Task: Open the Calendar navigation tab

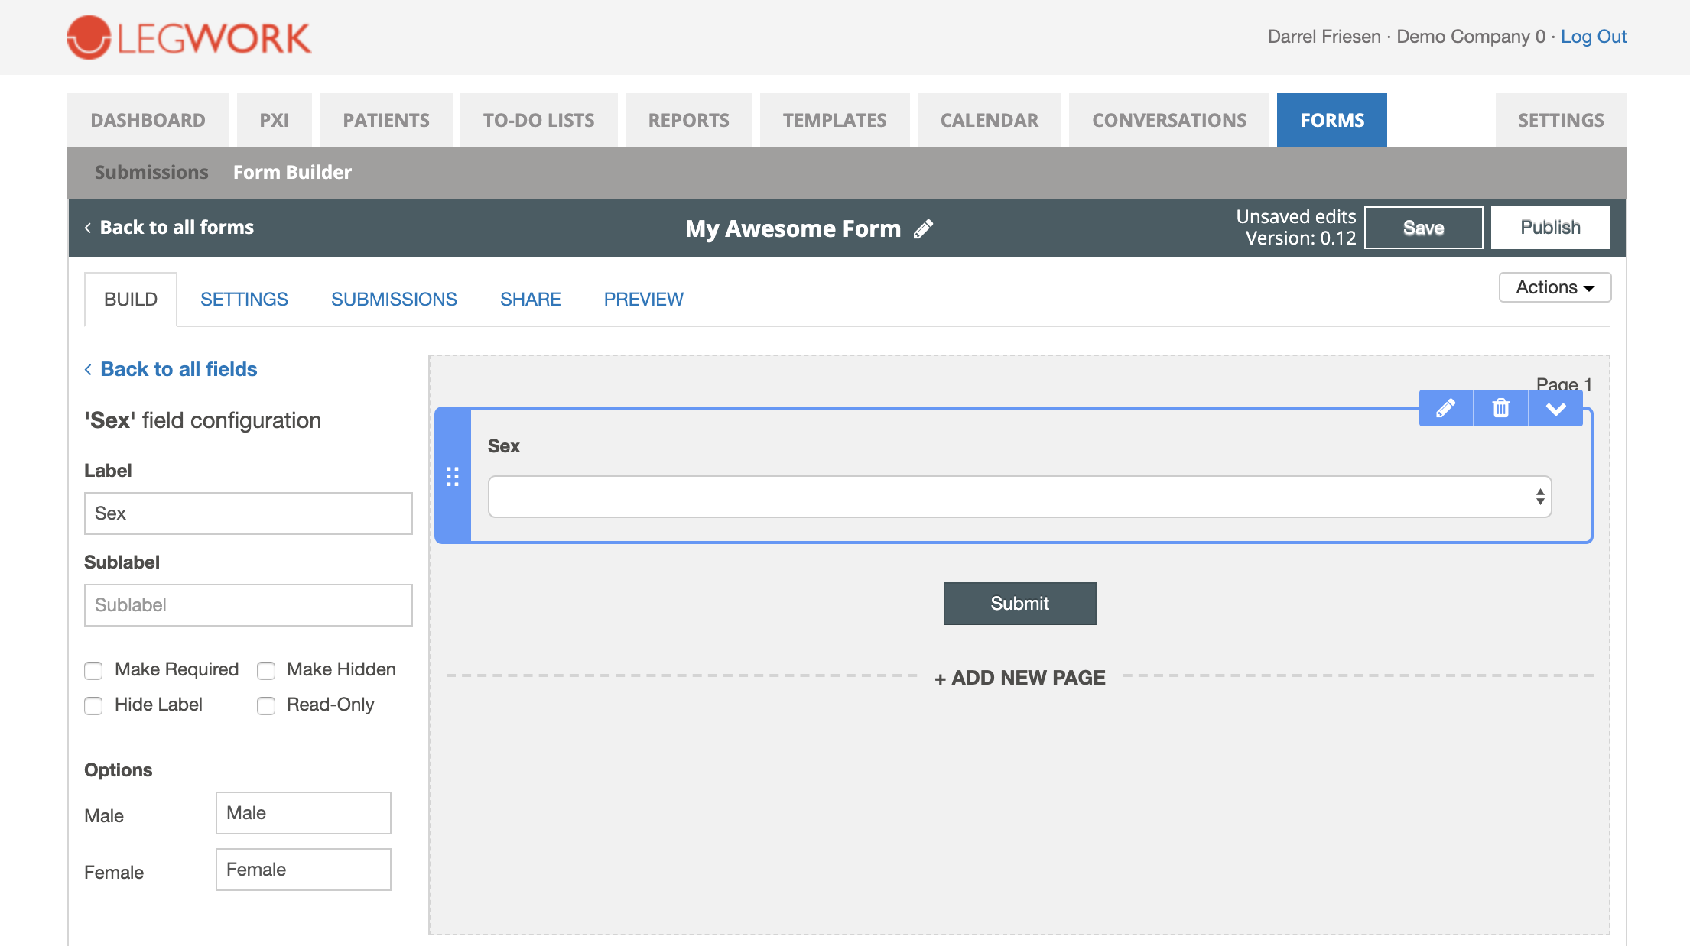Action: coord(989,121)
